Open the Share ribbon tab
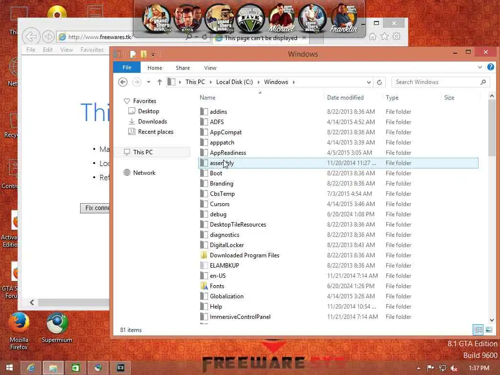 tap(183, 67)
